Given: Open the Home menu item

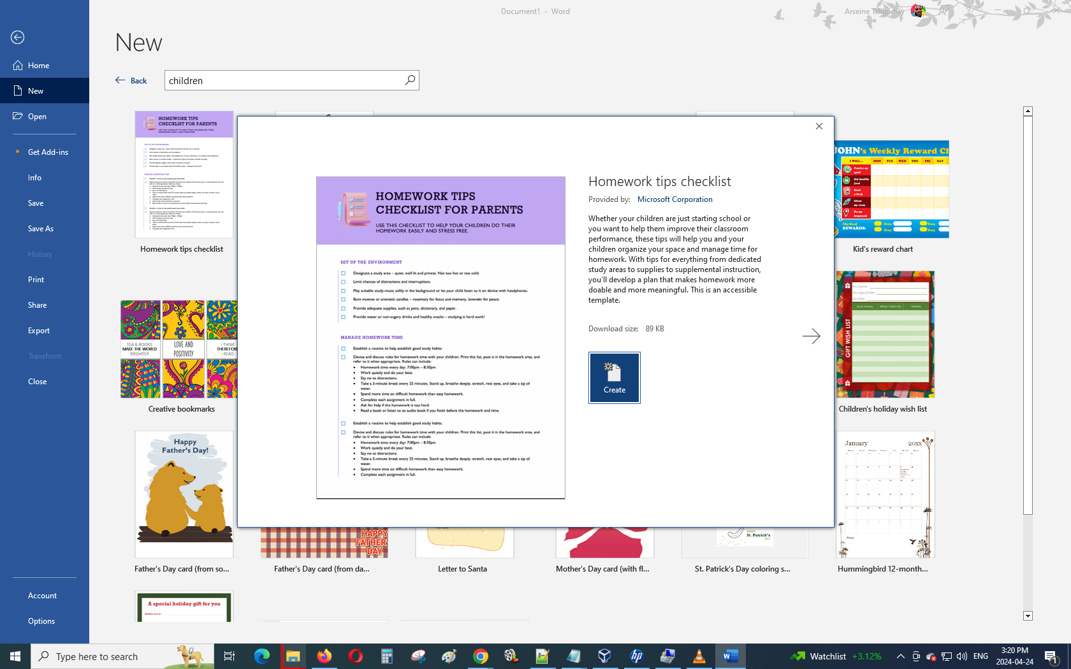Looking at the screenshot, I should [38, 65].
